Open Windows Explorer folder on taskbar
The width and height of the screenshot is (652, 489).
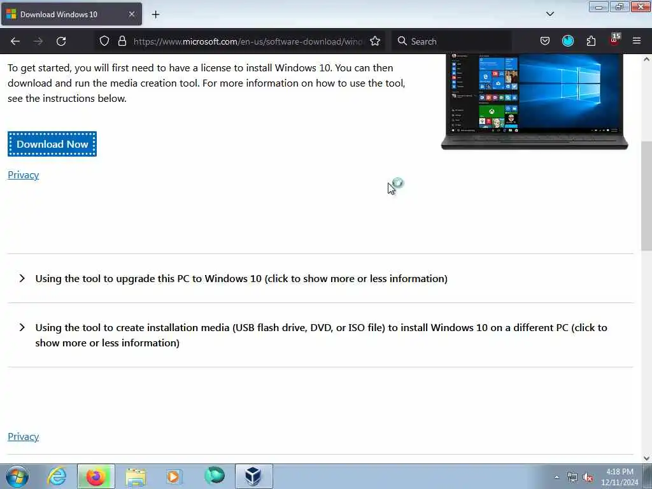(x=136, y=476)
